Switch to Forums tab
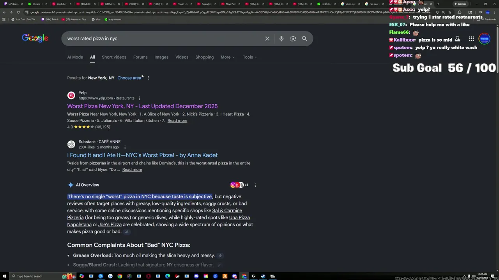This screenshot has width=499, height=280. [140, 57]
